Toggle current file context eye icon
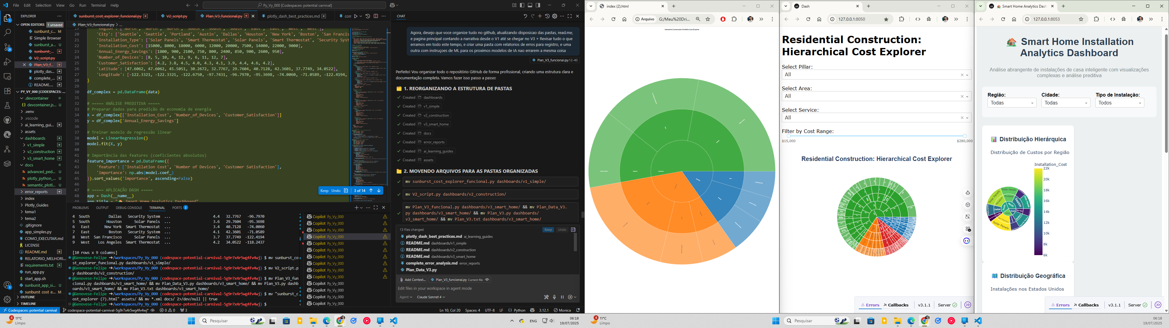This screenshot has height=328, width=1169. (x=487, y=279)
